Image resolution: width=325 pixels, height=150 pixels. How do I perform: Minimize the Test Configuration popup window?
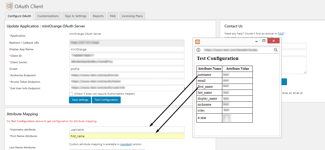click(x=257, y=41)
